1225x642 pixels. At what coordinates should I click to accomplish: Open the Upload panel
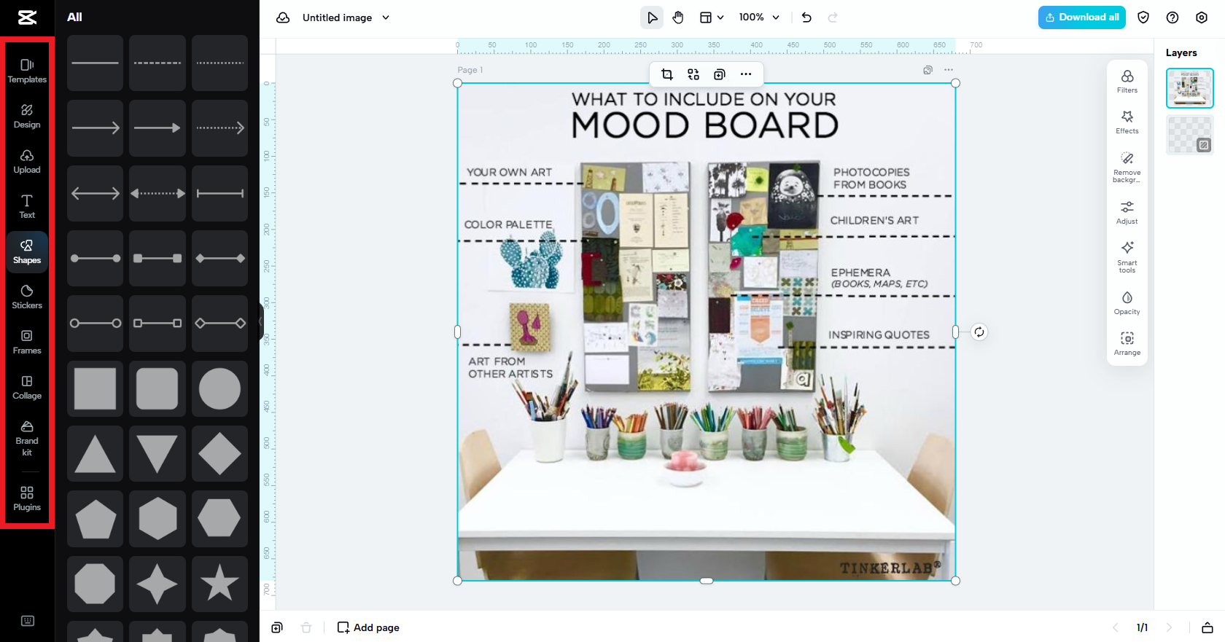[x=27, y=161]
